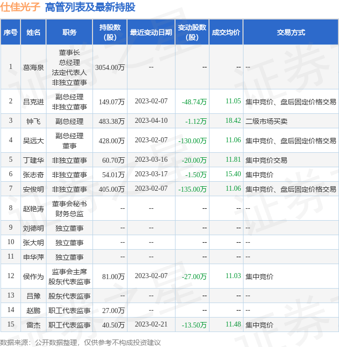The width and height of the screenshot is (339, 347).
Task: Click the date 2023-03-16
Action: [x=151, y=159]
